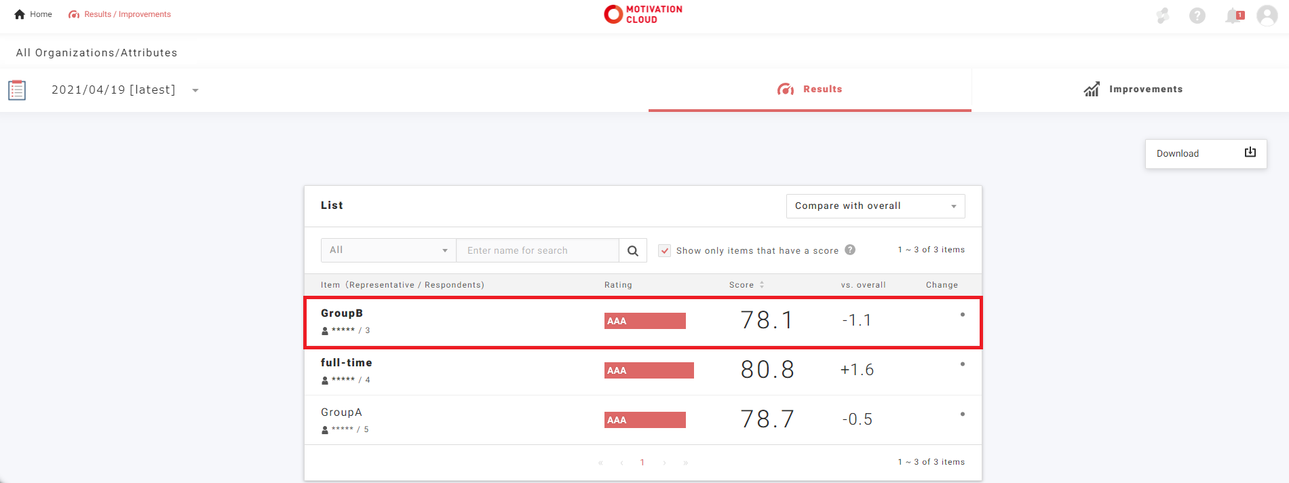This screenshot has width=1289, height=483.
Task: Click the AAA rating bar for full-time
Action: point(649,370)
